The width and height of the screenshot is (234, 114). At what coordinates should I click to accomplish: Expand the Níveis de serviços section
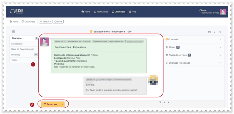[220, 55]
